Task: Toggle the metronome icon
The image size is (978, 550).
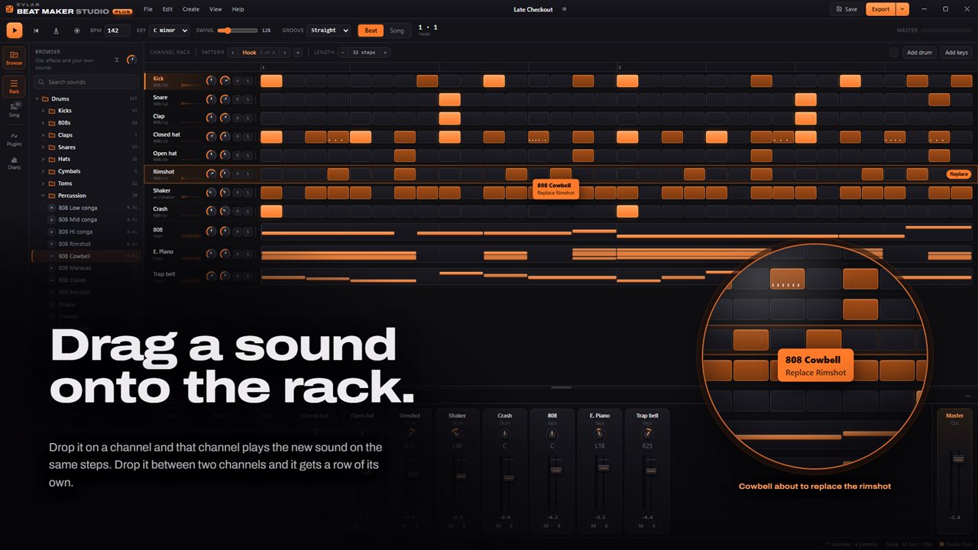Action: point(56,31)
